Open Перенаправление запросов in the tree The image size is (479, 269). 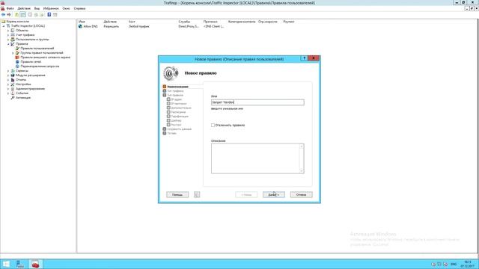point(40,67)
